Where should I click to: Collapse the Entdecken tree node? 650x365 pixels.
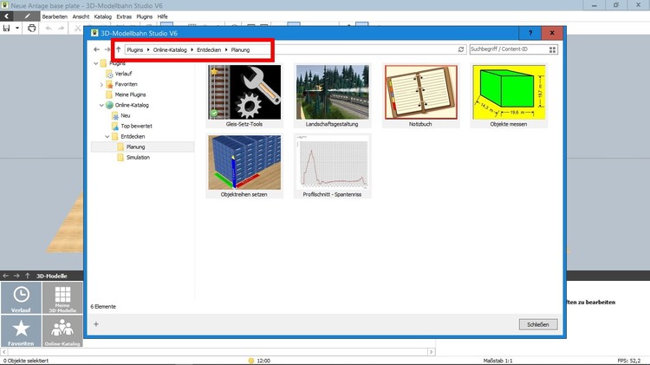pos(107,136)
